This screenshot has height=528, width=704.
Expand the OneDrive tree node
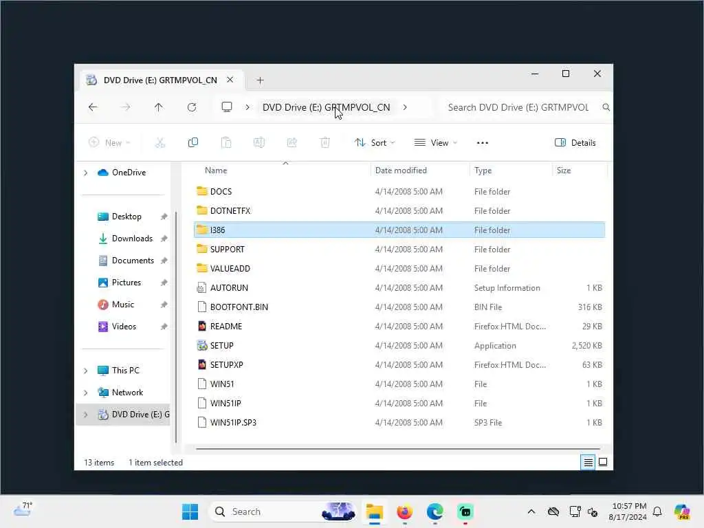coord(85,173)
